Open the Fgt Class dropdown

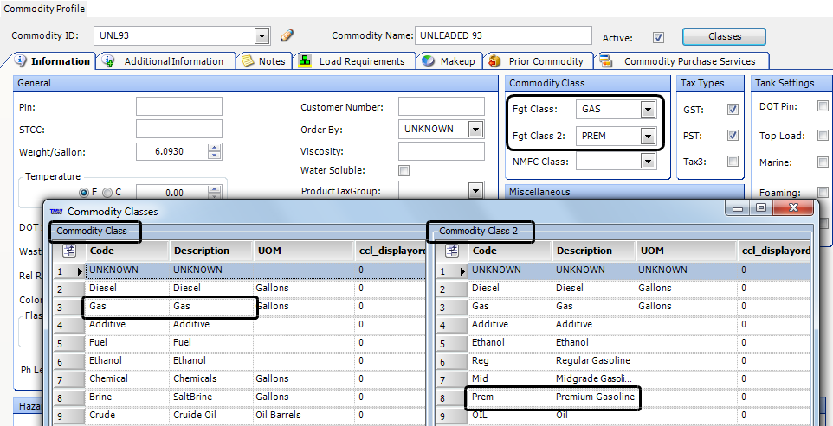click(647, 110)
